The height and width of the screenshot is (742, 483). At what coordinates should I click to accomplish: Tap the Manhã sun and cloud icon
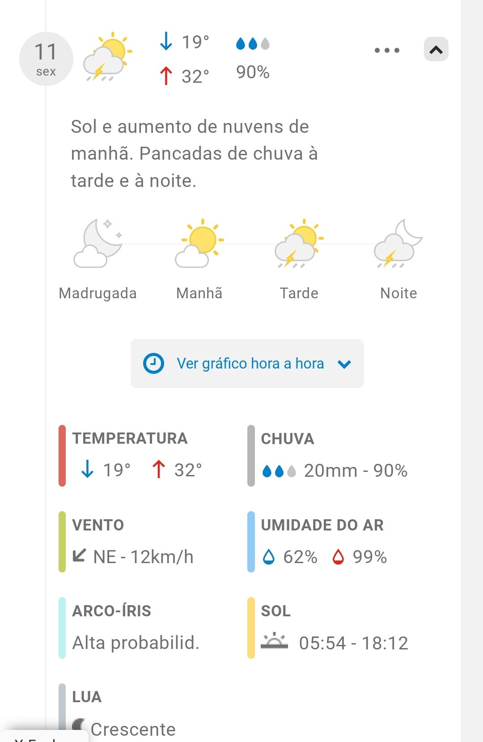click(200, 244)
